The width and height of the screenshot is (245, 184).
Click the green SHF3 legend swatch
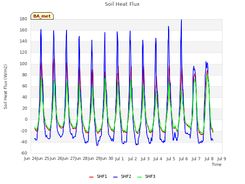pos(139,177)
